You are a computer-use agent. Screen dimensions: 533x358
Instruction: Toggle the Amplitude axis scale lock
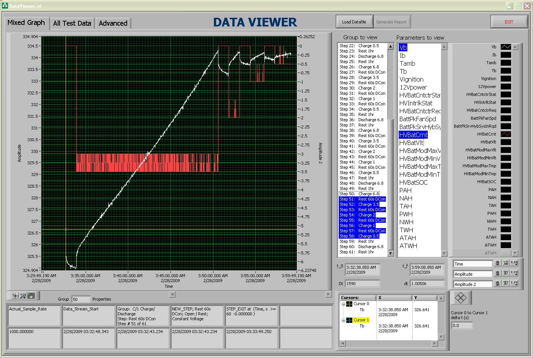[x=498, y=273]
